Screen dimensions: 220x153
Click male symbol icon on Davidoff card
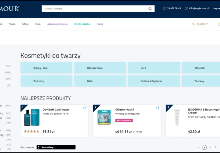point(85,108)
